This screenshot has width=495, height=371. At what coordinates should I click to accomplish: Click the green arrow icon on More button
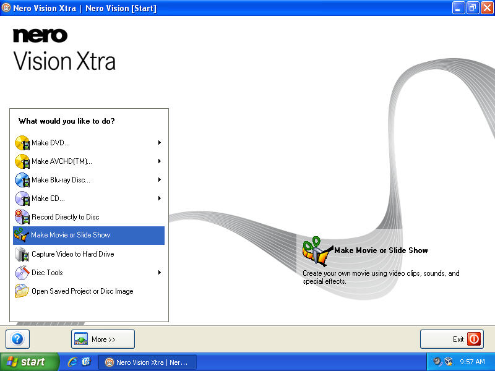[x=81, y=339]
